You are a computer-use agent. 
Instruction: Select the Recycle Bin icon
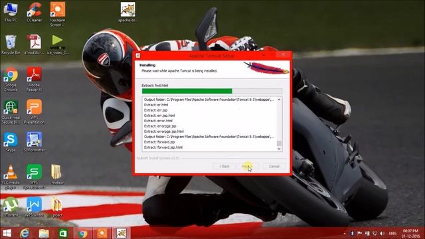click(11, 44)
